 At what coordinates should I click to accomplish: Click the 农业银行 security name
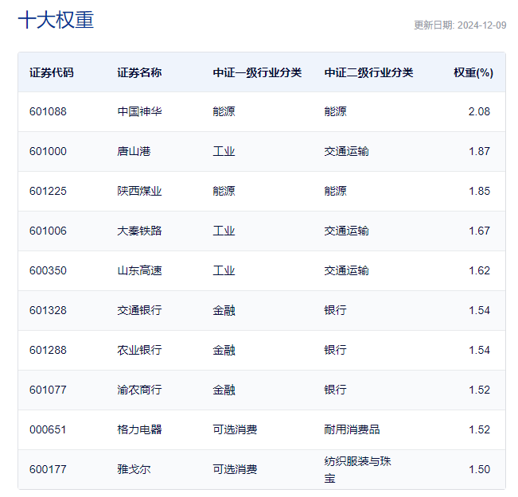[x=139, y=350]
